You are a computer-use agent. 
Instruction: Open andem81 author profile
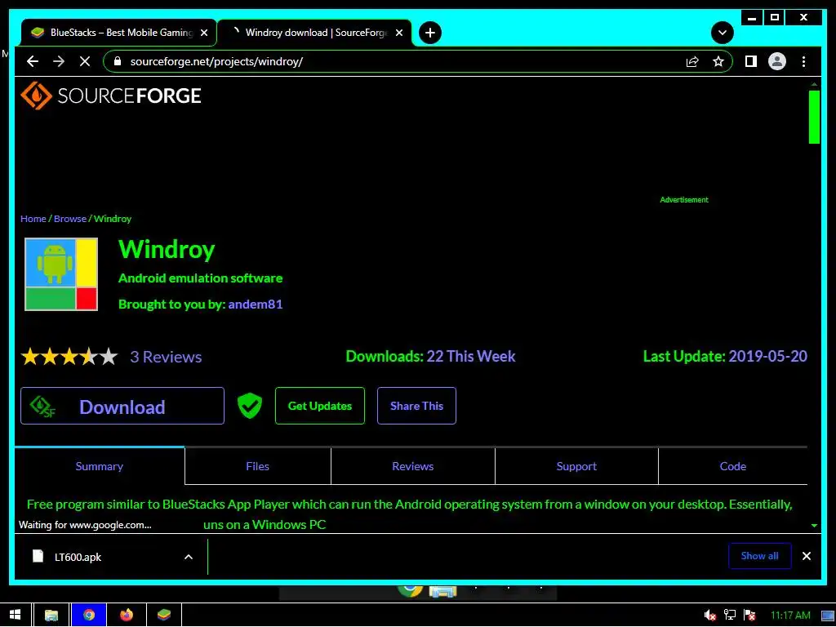[256, 305]
